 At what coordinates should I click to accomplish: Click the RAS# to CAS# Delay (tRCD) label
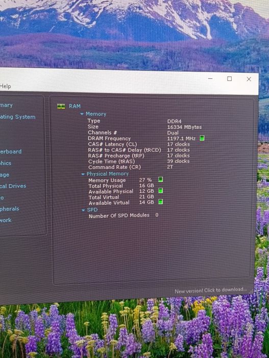(125, 150)
